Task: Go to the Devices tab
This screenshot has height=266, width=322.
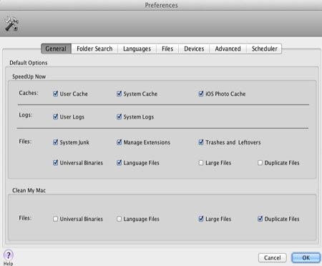Action: point(194,49)
